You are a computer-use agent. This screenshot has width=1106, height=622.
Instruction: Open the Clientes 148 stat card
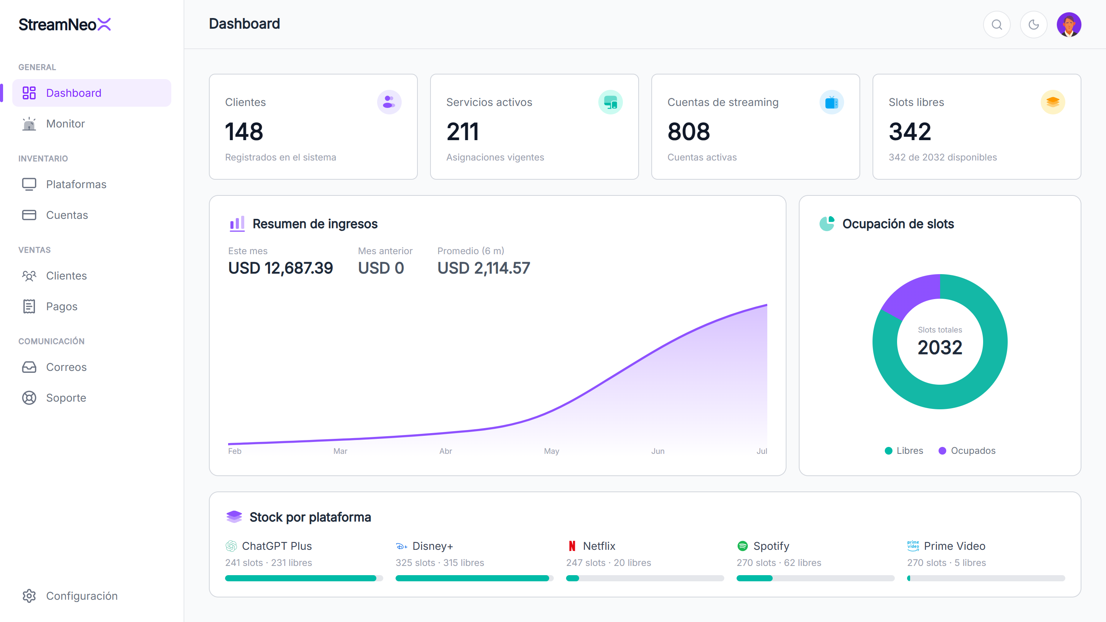click(313, 127)
